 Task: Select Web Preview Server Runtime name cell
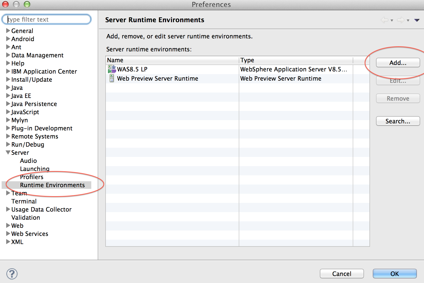click(x=158, y=78)
